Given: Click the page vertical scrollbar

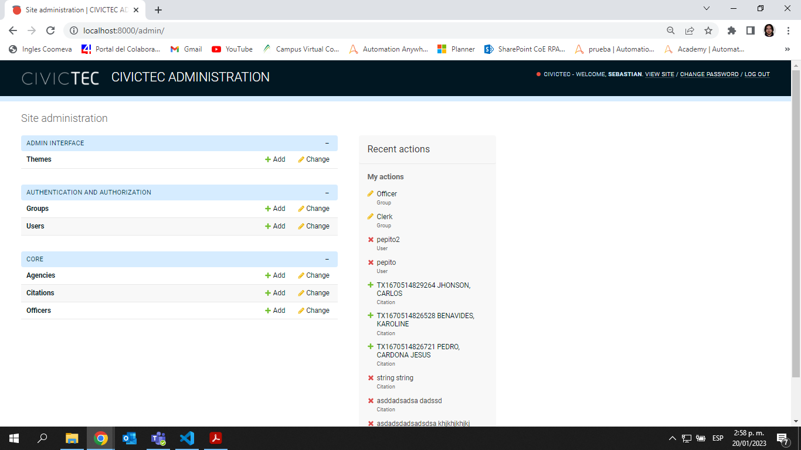Looking at the screenshot, I should tap(796, 223).
